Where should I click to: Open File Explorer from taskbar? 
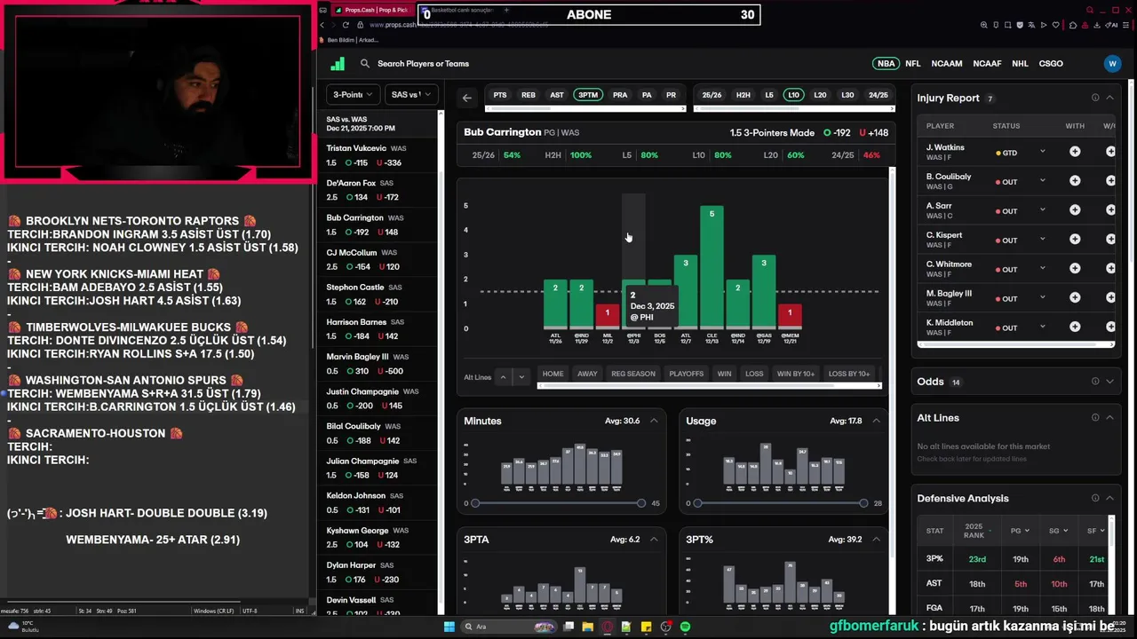click(588, 627)
